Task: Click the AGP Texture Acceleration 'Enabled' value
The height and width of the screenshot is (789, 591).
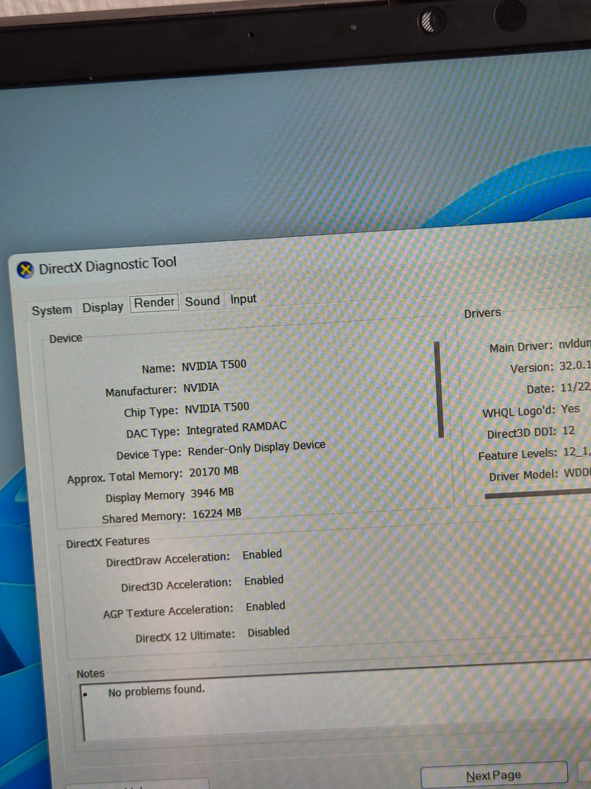Action: point(265,606)
